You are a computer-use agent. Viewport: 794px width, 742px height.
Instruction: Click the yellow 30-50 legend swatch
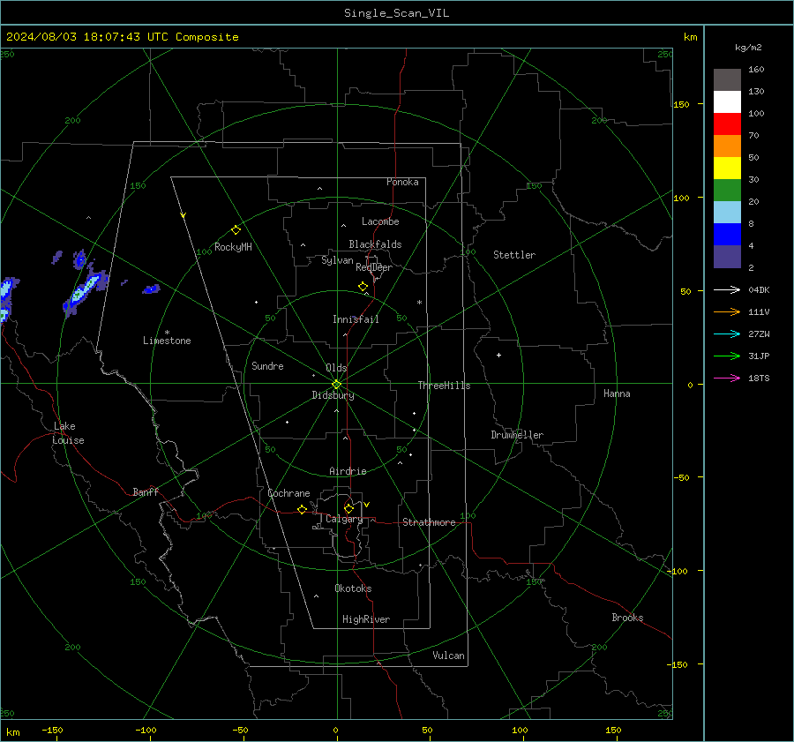tap(727, 169)
